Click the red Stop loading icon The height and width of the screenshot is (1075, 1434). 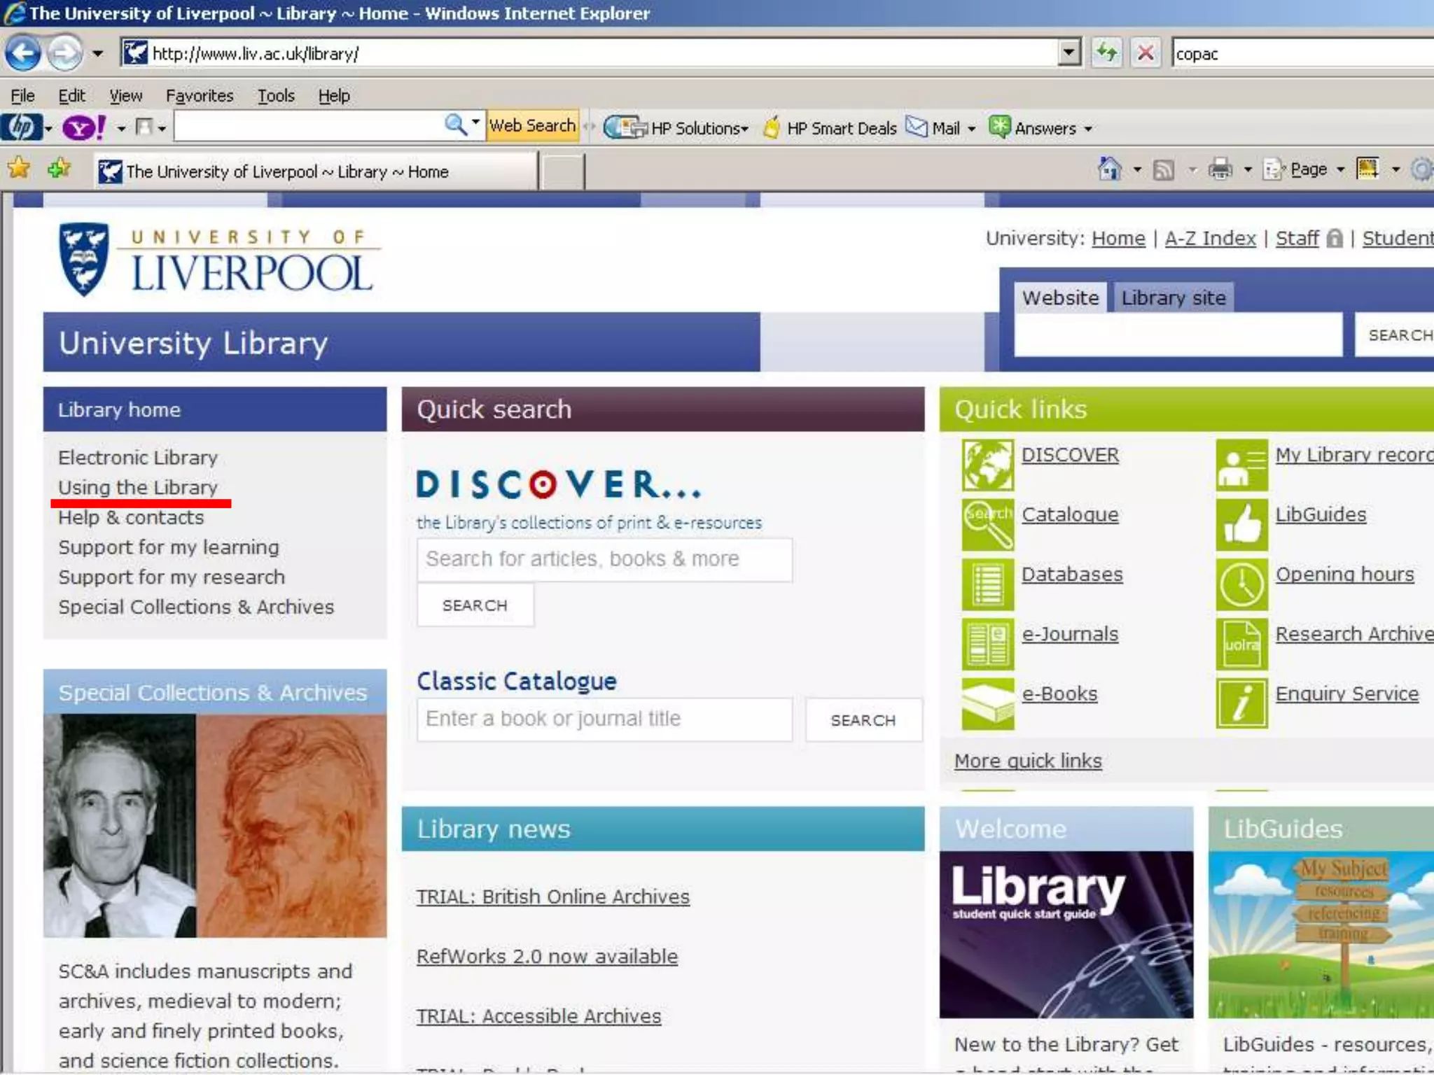pos(1146,53)
